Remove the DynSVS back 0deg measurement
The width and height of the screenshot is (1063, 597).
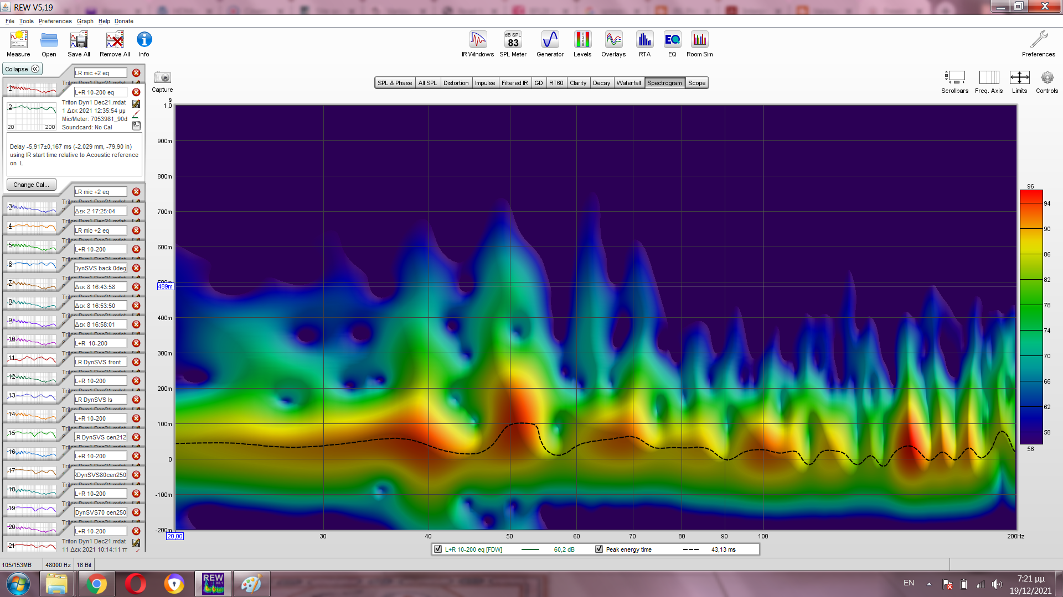[x=136, y=268]
